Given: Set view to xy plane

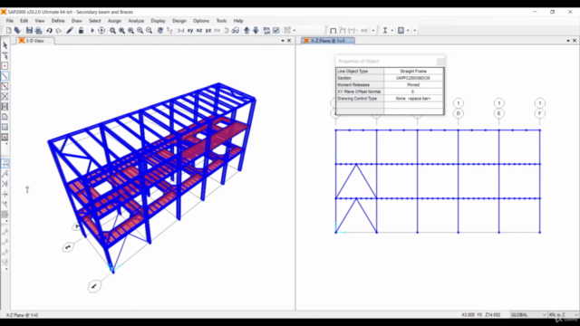Looking at the screenshot, I should (190, 31).
